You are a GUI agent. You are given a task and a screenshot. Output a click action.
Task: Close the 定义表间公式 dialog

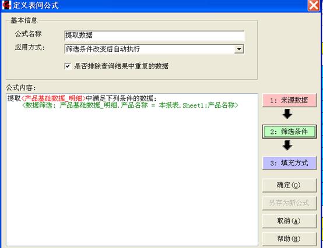pos(314,5)
